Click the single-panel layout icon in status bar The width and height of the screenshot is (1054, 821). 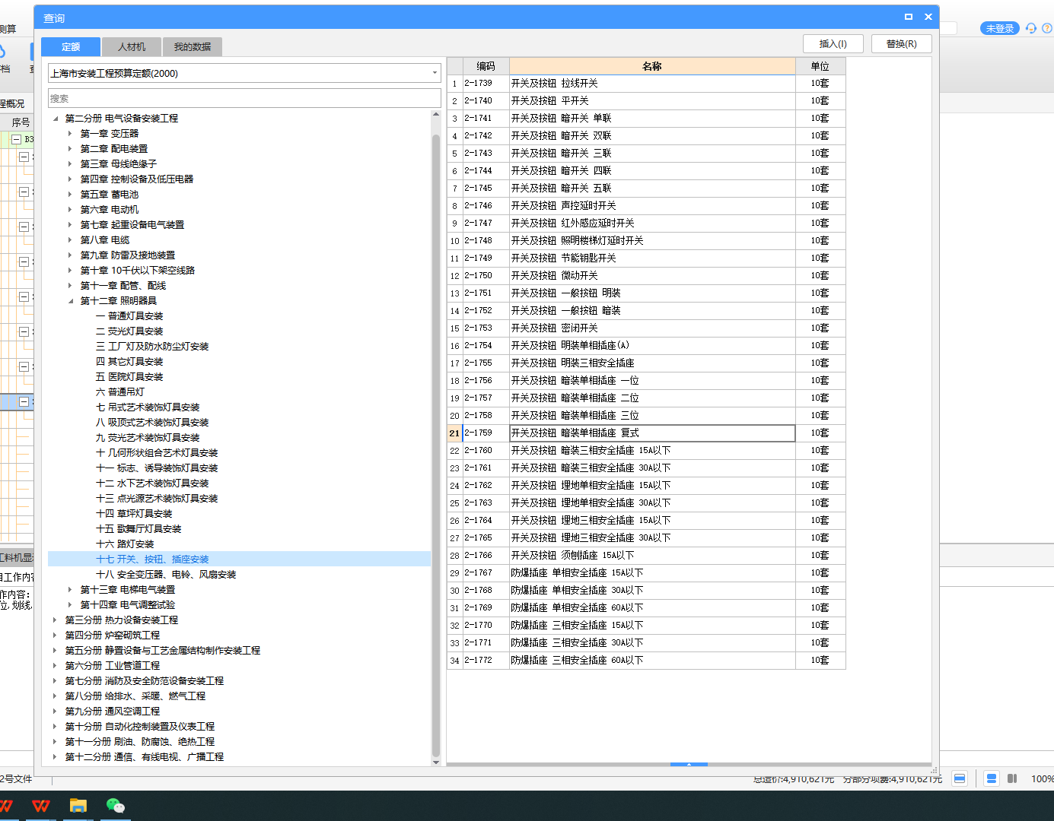[960, 778]
